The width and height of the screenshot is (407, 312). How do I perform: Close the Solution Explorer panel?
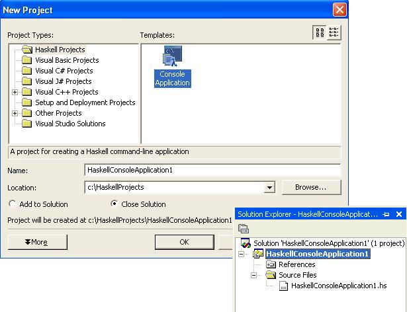coord(399,214)
